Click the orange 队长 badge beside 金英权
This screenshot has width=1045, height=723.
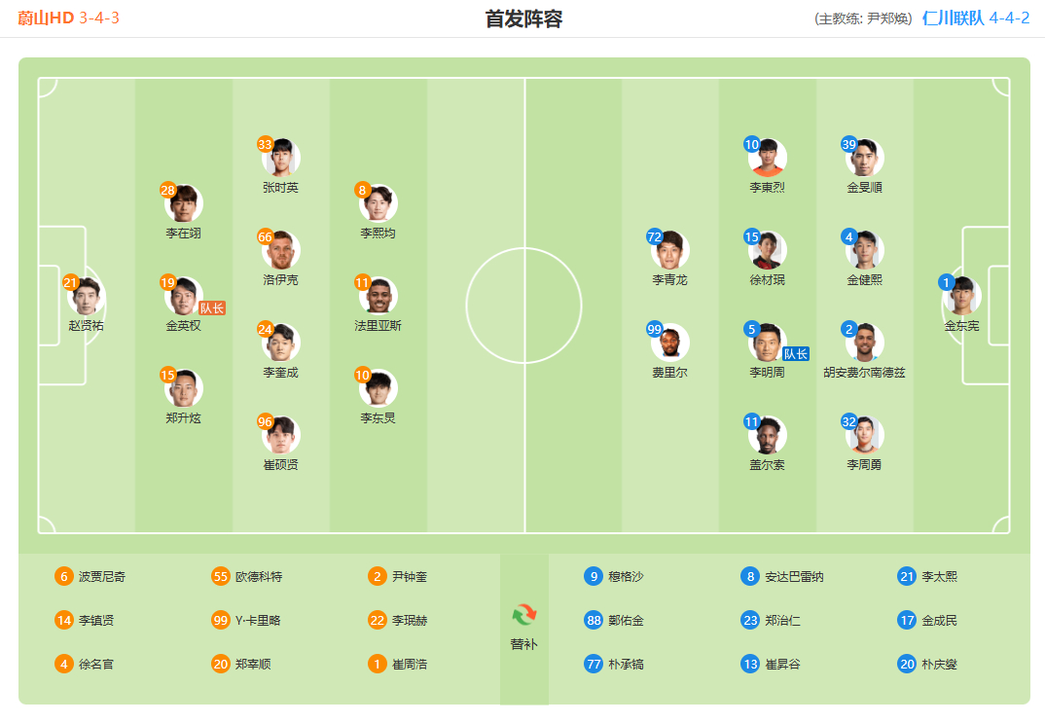point(212,307)
